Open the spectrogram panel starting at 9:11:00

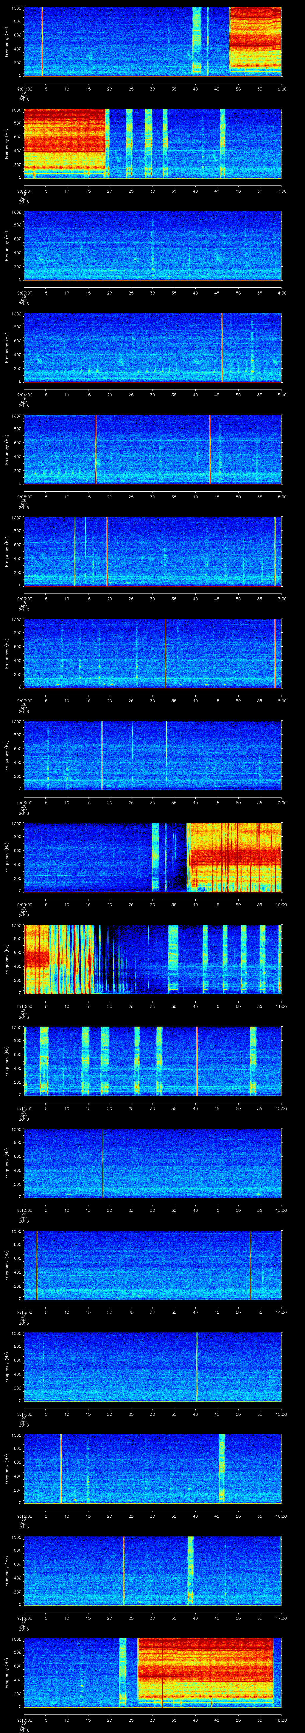coord(153,1061)
